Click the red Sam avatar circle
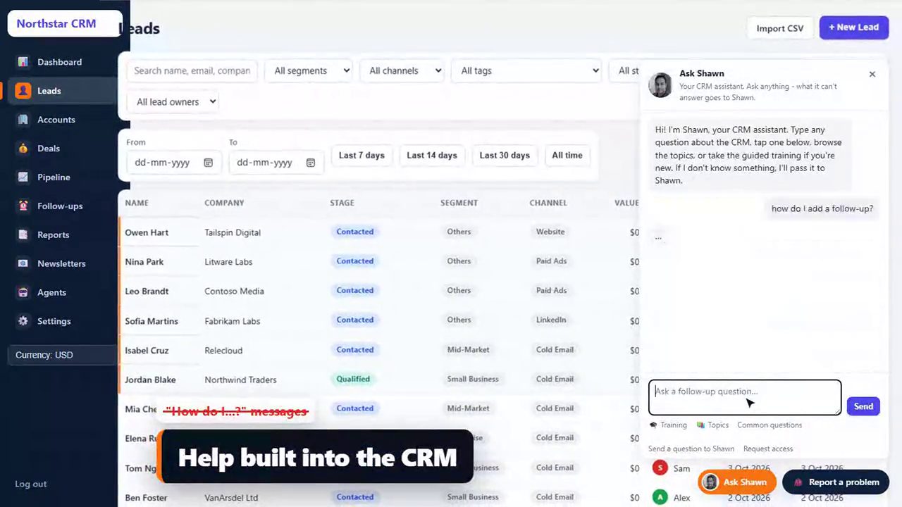 tap(660, 468)
